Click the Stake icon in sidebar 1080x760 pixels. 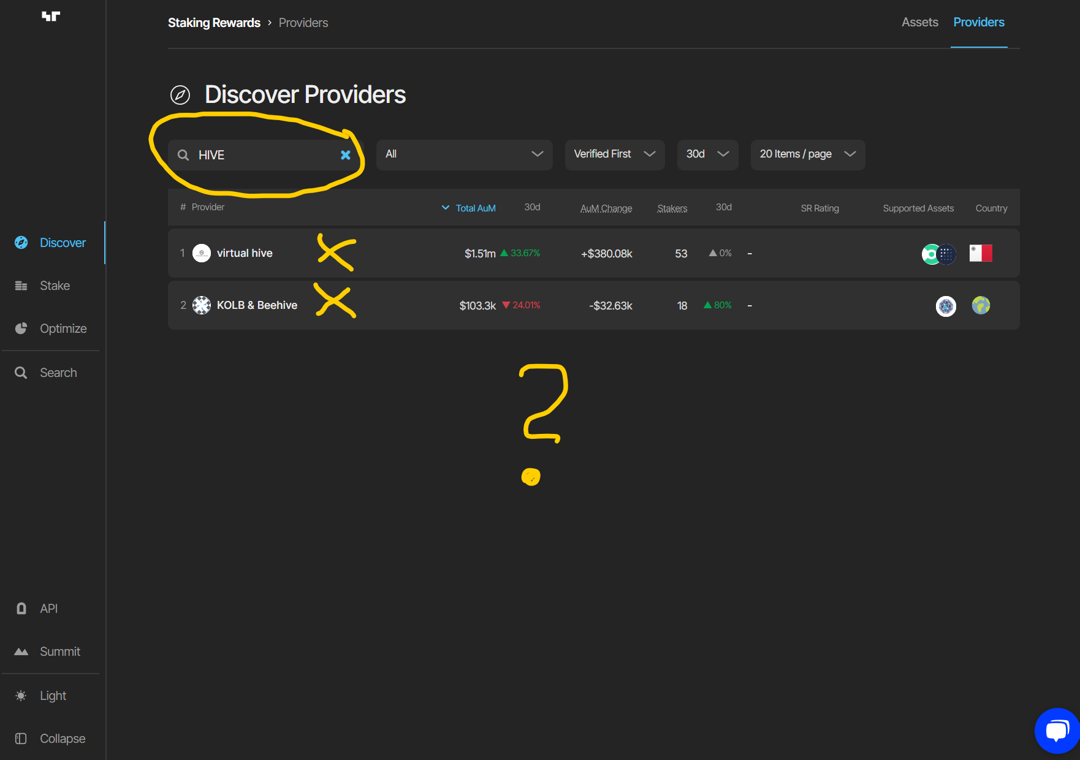tap(21, 286)
